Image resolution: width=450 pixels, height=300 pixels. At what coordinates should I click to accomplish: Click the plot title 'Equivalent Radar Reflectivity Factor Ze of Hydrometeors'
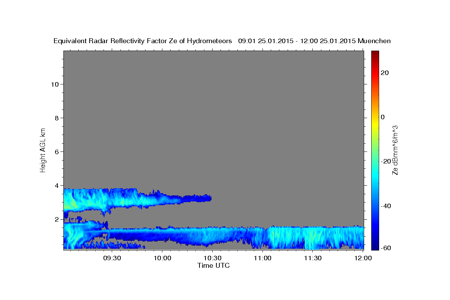(142, 41)
